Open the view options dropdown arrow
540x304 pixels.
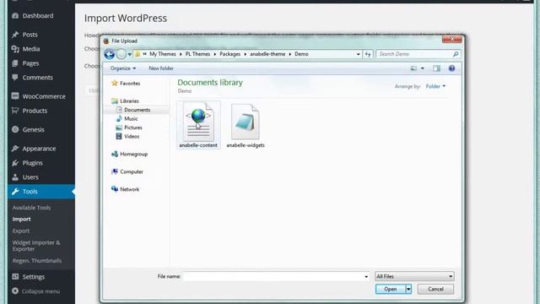click(x=423, y=68)
